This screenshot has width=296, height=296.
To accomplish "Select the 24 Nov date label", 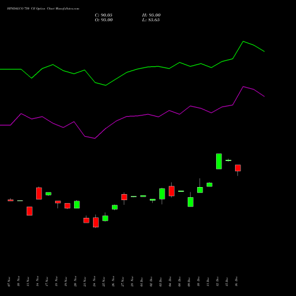I will pyautogui.click(x=94, y=282).
